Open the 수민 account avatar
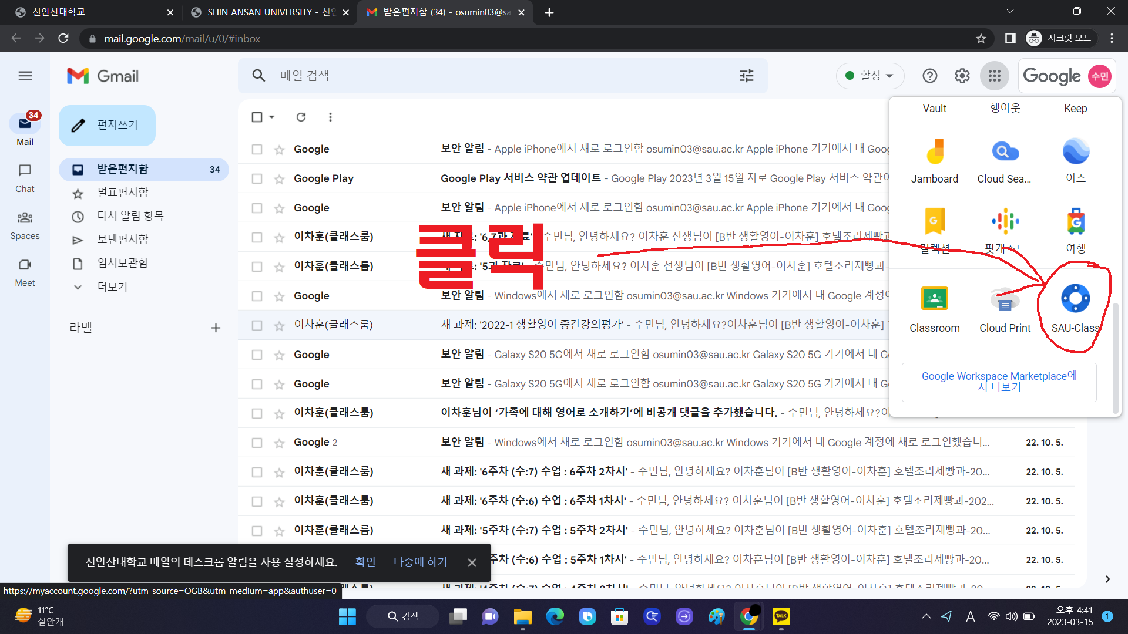Viewport: 1128px width, 634px height. tap(1099, 76)
